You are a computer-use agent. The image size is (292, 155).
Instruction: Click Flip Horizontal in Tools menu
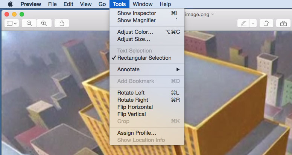click(135, 107)
